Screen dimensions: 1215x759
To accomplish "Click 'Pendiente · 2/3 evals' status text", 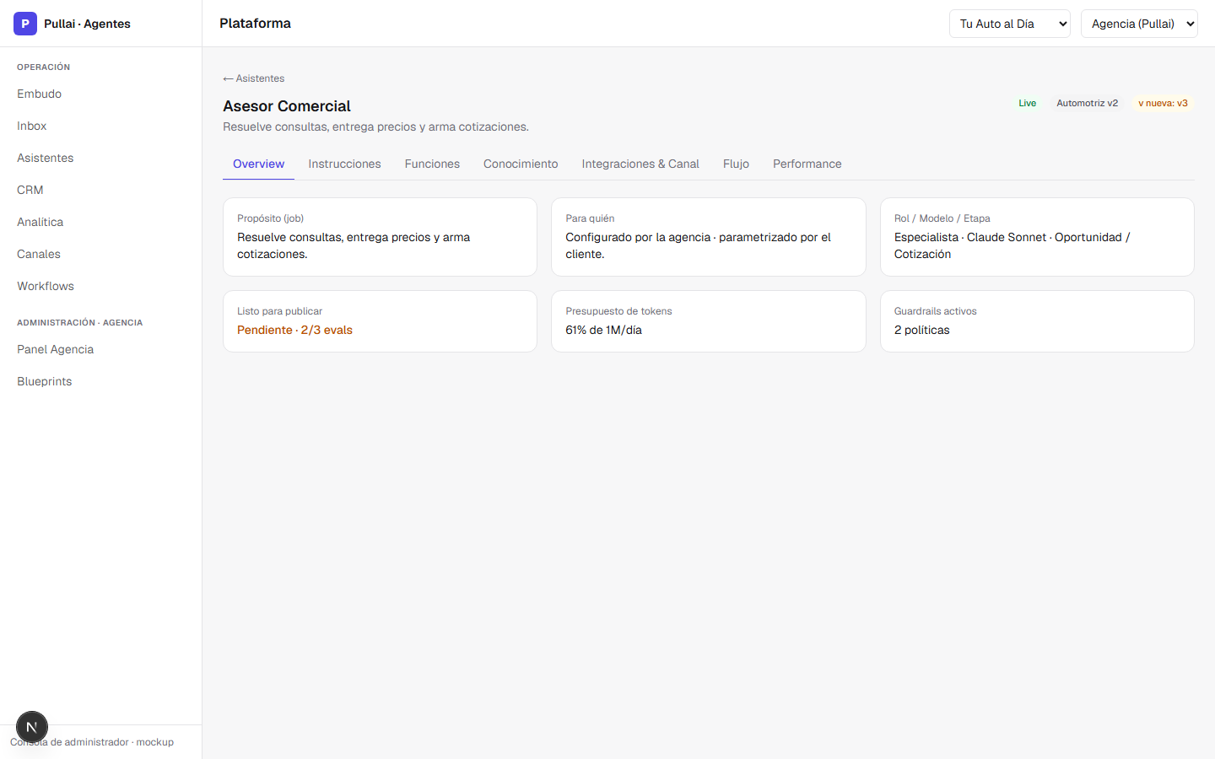I will [x=294, y=330].
